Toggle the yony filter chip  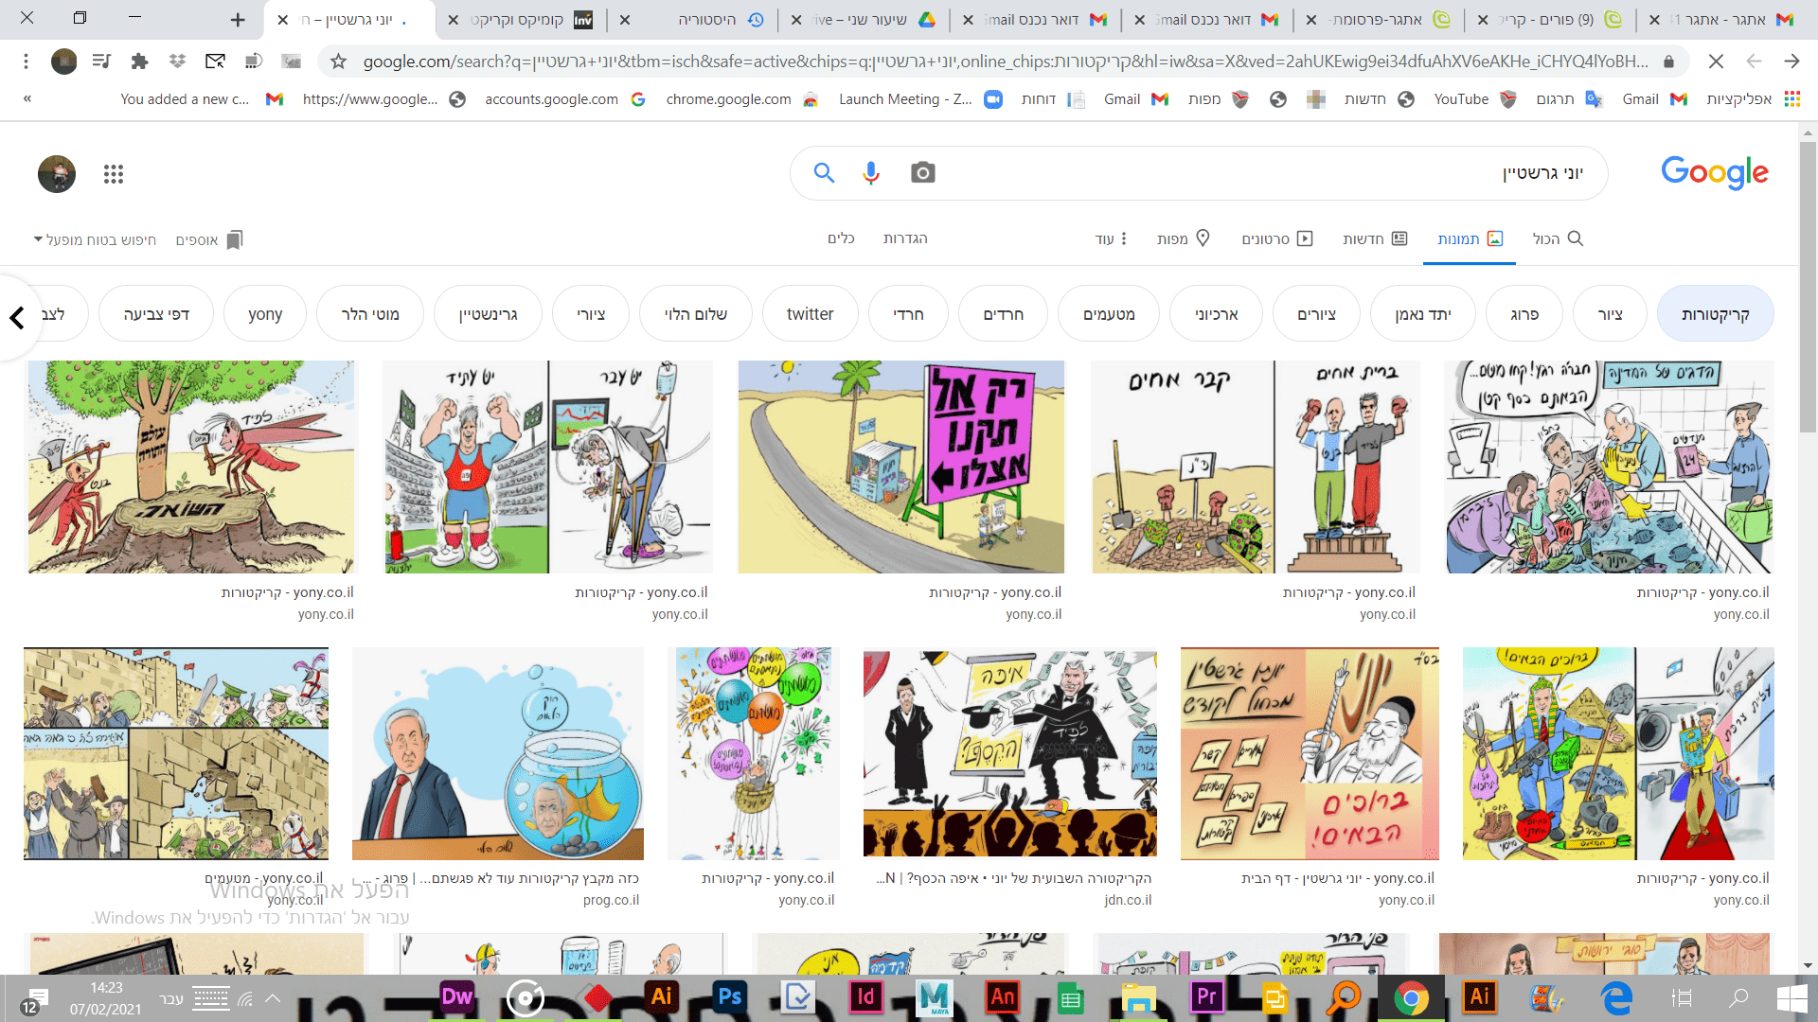265,314
